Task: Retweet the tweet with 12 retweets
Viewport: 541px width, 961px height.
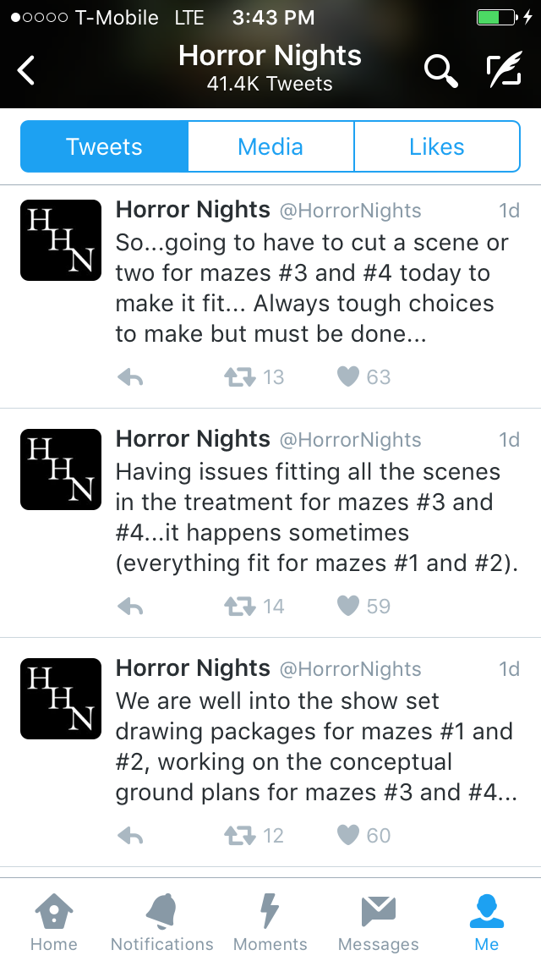Action: [x=240, y=836]
